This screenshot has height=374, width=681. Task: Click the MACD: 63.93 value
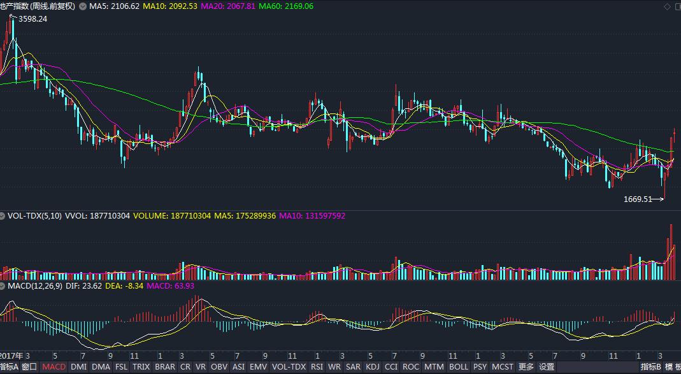point(170,286)
